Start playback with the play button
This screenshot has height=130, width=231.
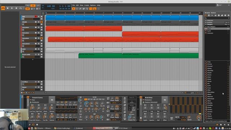[x=12, y=8]
